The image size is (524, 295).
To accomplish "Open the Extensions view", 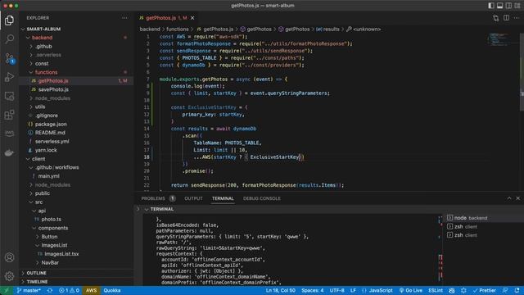I will [x=9, y=115].
